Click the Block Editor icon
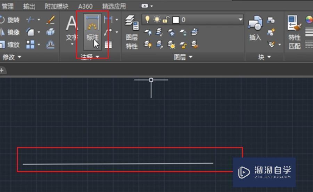Screen dimensions: 313x192 pos(271,32)
